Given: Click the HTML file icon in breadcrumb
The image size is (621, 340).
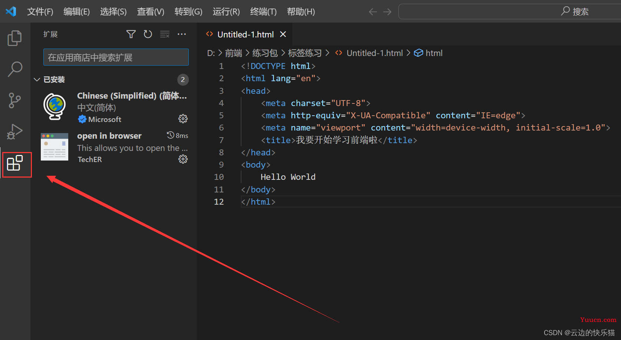Looking at the screenshot, I should coord(339,53).
